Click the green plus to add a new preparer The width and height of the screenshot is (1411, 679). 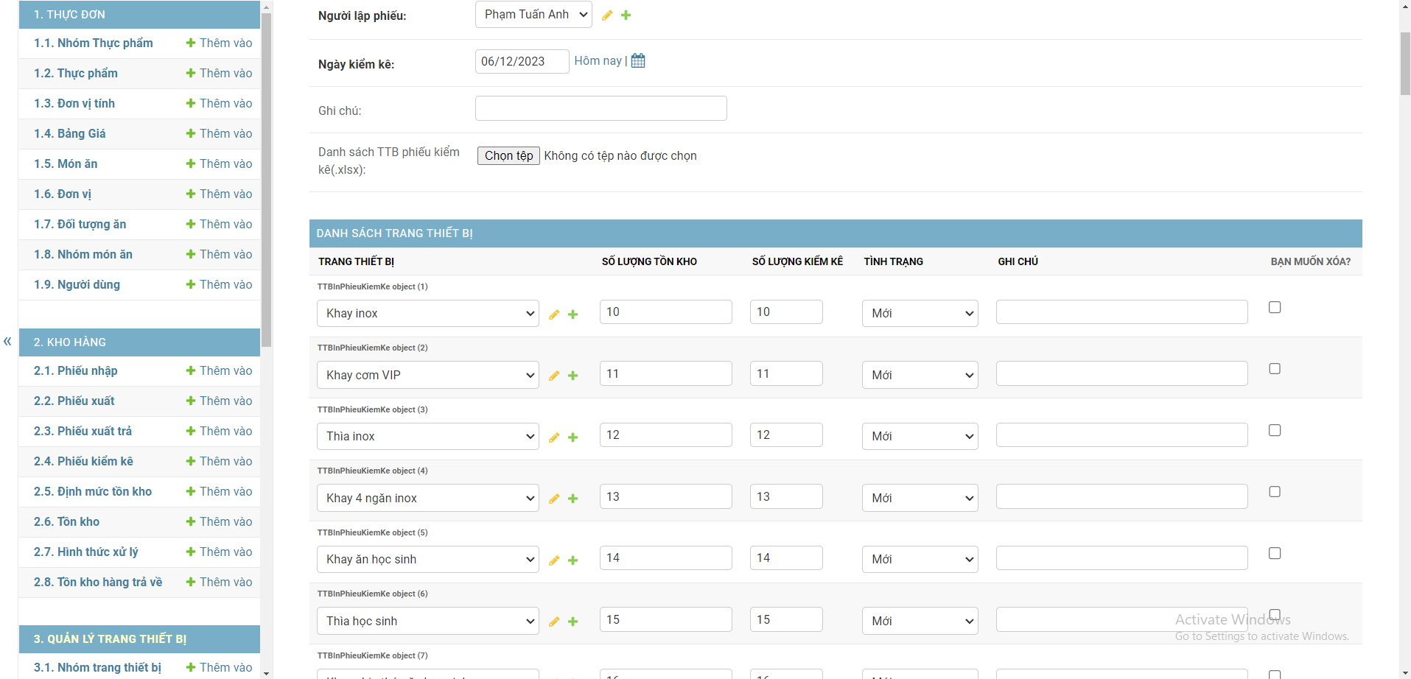pos(626,15)
